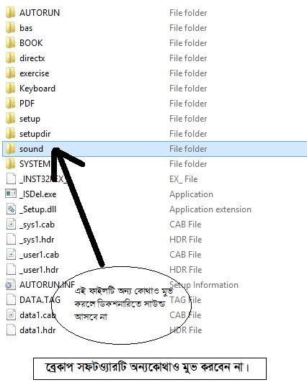Select the Keyboard folder icon
Screen dimensions: 307x385
[10, 89]
